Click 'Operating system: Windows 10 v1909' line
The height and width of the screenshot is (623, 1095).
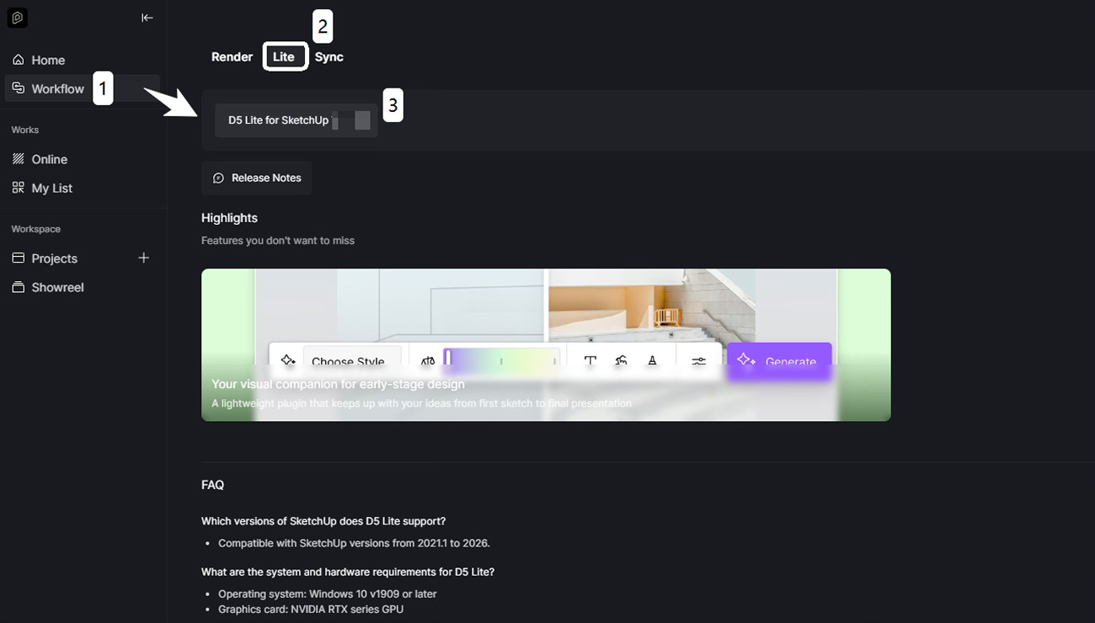coord(328,594)
